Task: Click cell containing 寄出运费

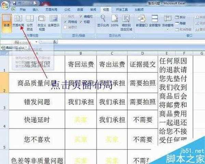Action: (112, 64)
